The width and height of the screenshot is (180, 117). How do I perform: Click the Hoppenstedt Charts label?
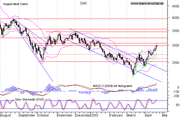pos(16,4)
